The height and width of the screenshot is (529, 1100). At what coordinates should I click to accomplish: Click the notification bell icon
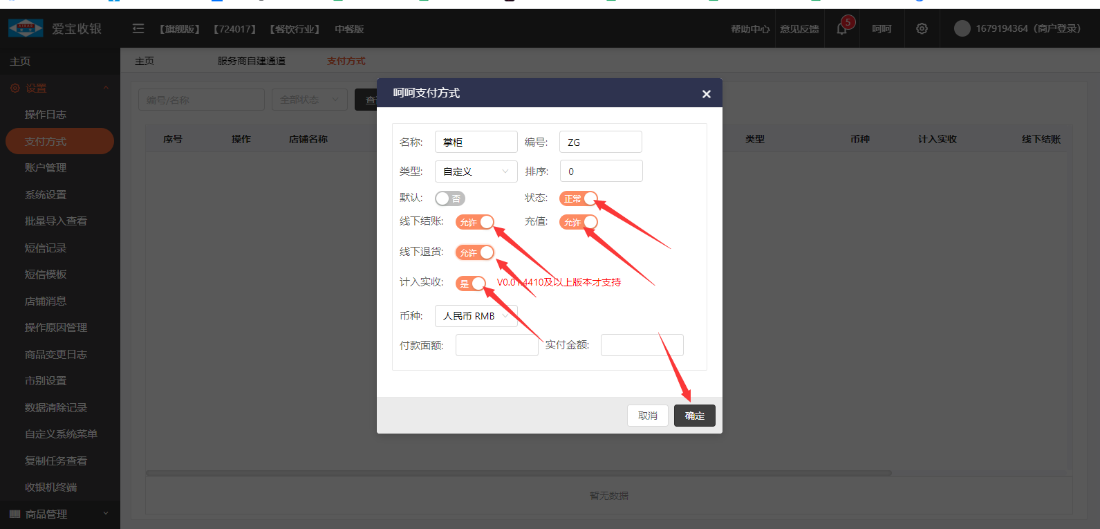841,29
